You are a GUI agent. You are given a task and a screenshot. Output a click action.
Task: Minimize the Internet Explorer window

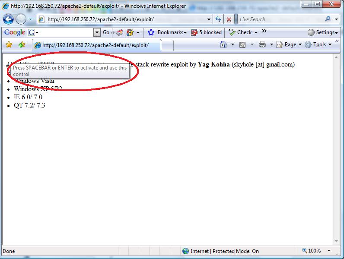(306, 4)
